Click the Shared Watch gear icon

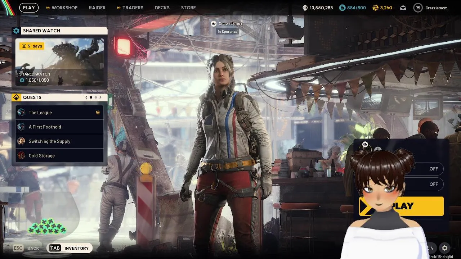point(16,31)
